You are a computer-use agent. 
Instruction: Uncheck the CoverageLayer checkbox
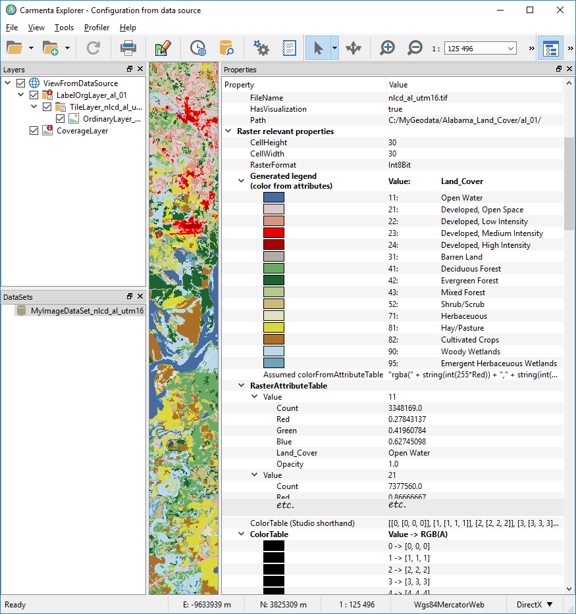[x=34, y=131]
